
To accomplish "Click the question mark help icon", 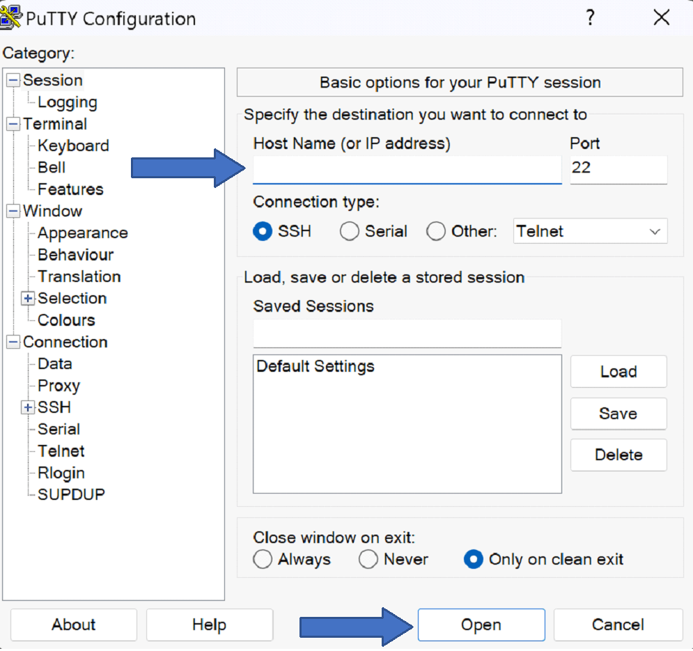I will point(590,18).
